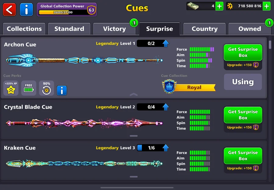274x190 pixels.
Task: Switch to the Victory tab
Action: coord(114,29)
